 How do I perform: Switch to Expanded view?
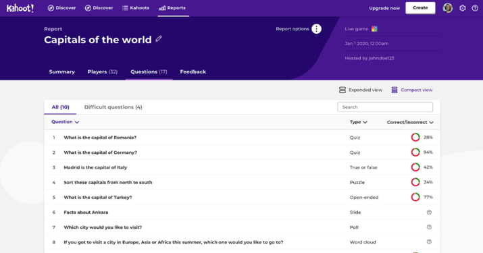(361, 90)
